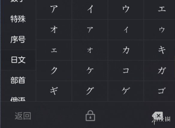The width and height of the screenshot is (175, 128).
Task: Insert the voiced katakana ギ character
Action: [54, 91]
